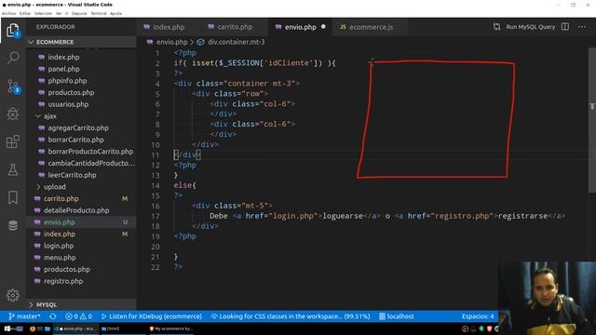Open the Search view icon
Image resolution: width=596 pixels, height=335 pixels.
tap(13, 58)
